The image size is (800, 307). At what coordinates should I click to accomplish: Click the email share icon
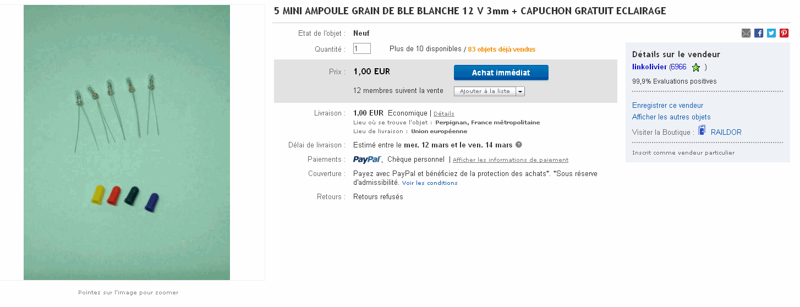click(x=746, y=33)
